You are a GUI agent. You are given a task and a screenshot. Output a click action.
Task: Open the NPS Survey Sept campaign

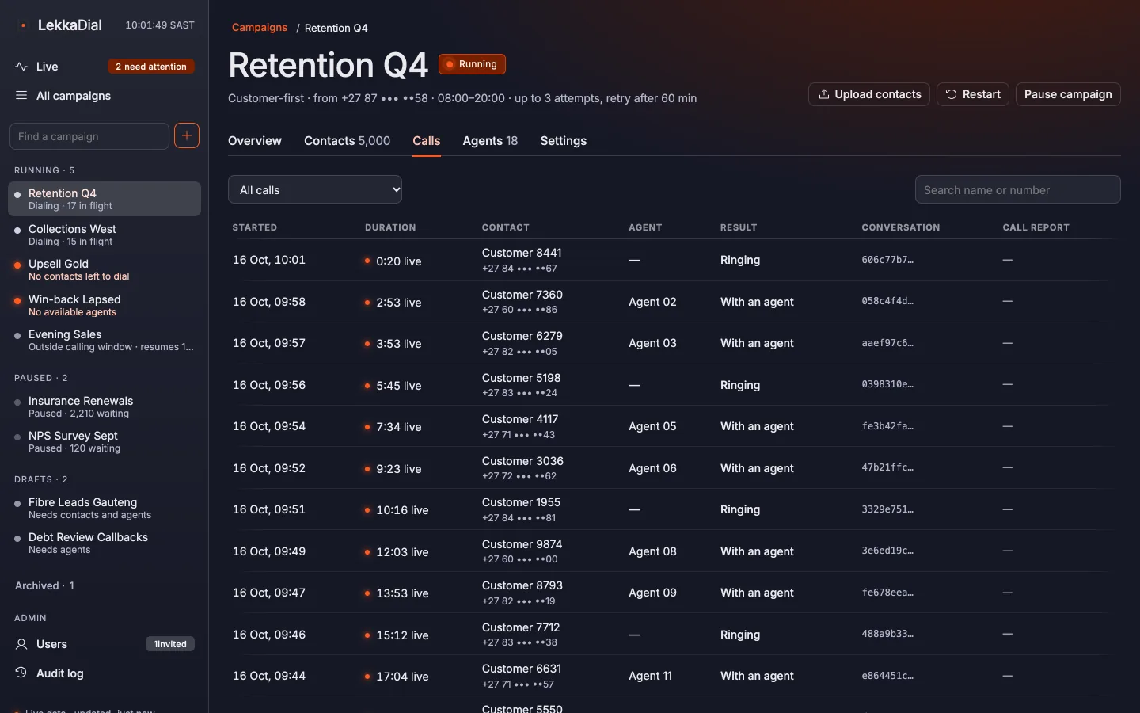[104, 441]
